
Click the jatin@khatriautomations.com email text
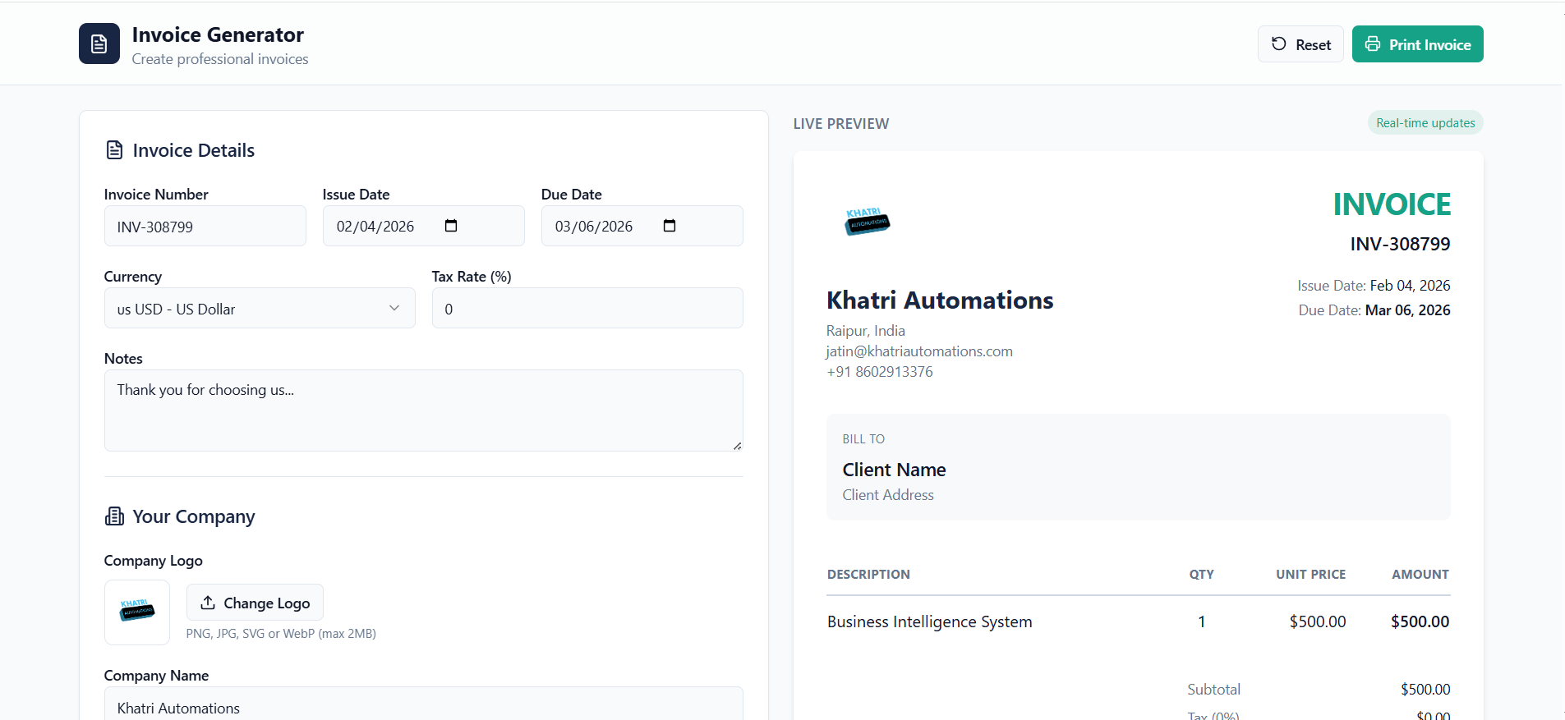coord(919,351)
